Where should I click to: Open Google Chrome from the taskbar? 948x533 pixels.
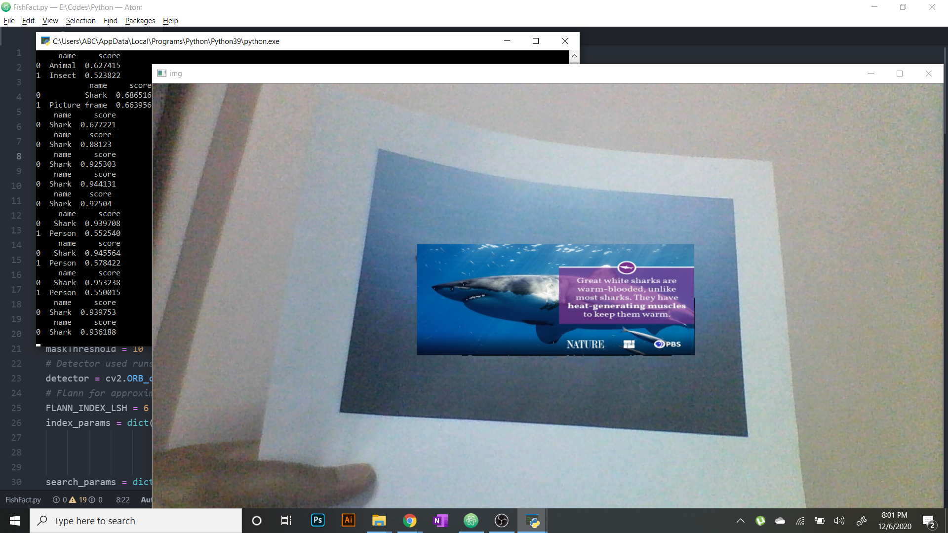(409, 520)
